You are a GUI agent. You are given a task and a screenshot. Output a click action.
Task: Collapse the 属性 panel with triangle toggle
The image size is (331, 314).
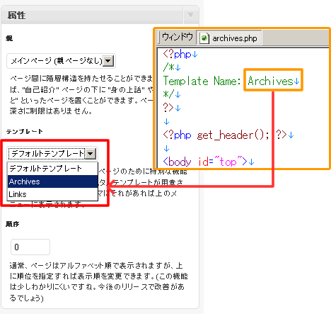191,16
